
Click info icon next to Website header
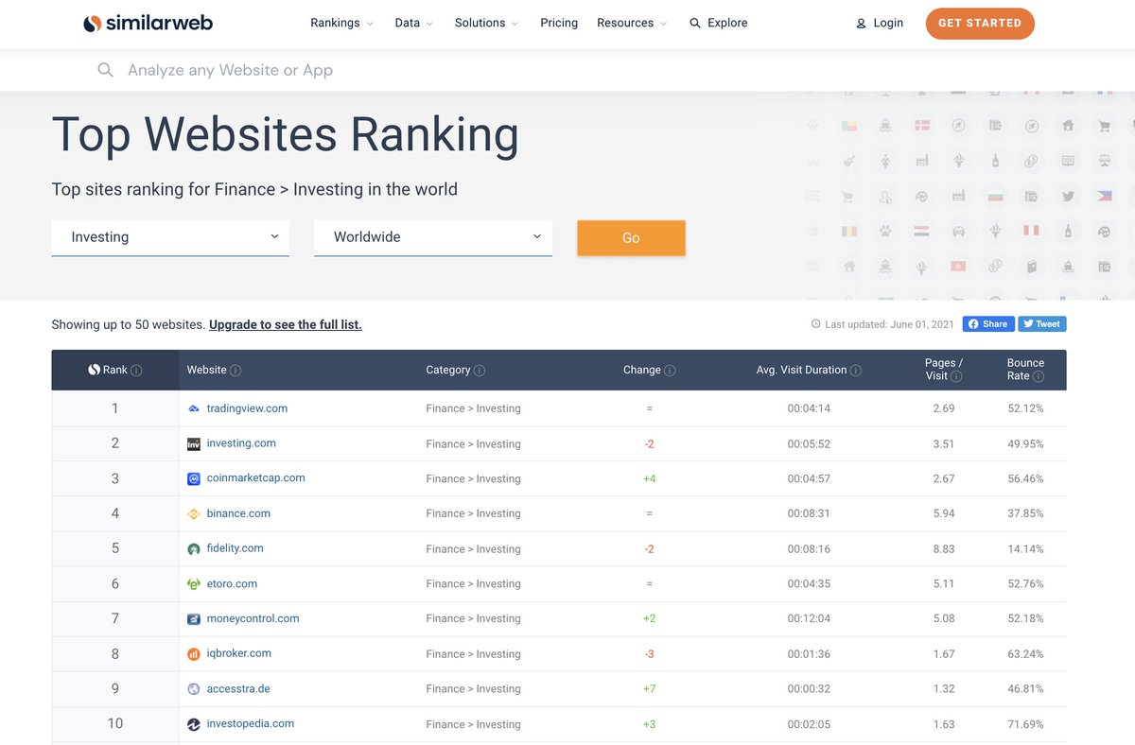point(236,371)
